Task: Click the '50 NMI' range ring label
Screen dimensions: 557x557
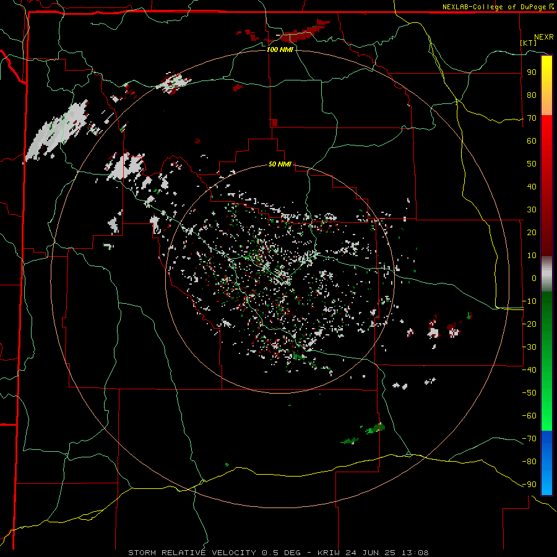Action: pos(280,164)
